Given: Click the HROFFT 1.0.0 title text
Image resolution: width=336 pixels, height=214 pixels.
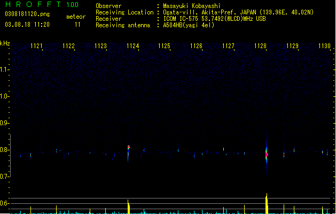Looking at the screenshot, I should pos(42,4).
